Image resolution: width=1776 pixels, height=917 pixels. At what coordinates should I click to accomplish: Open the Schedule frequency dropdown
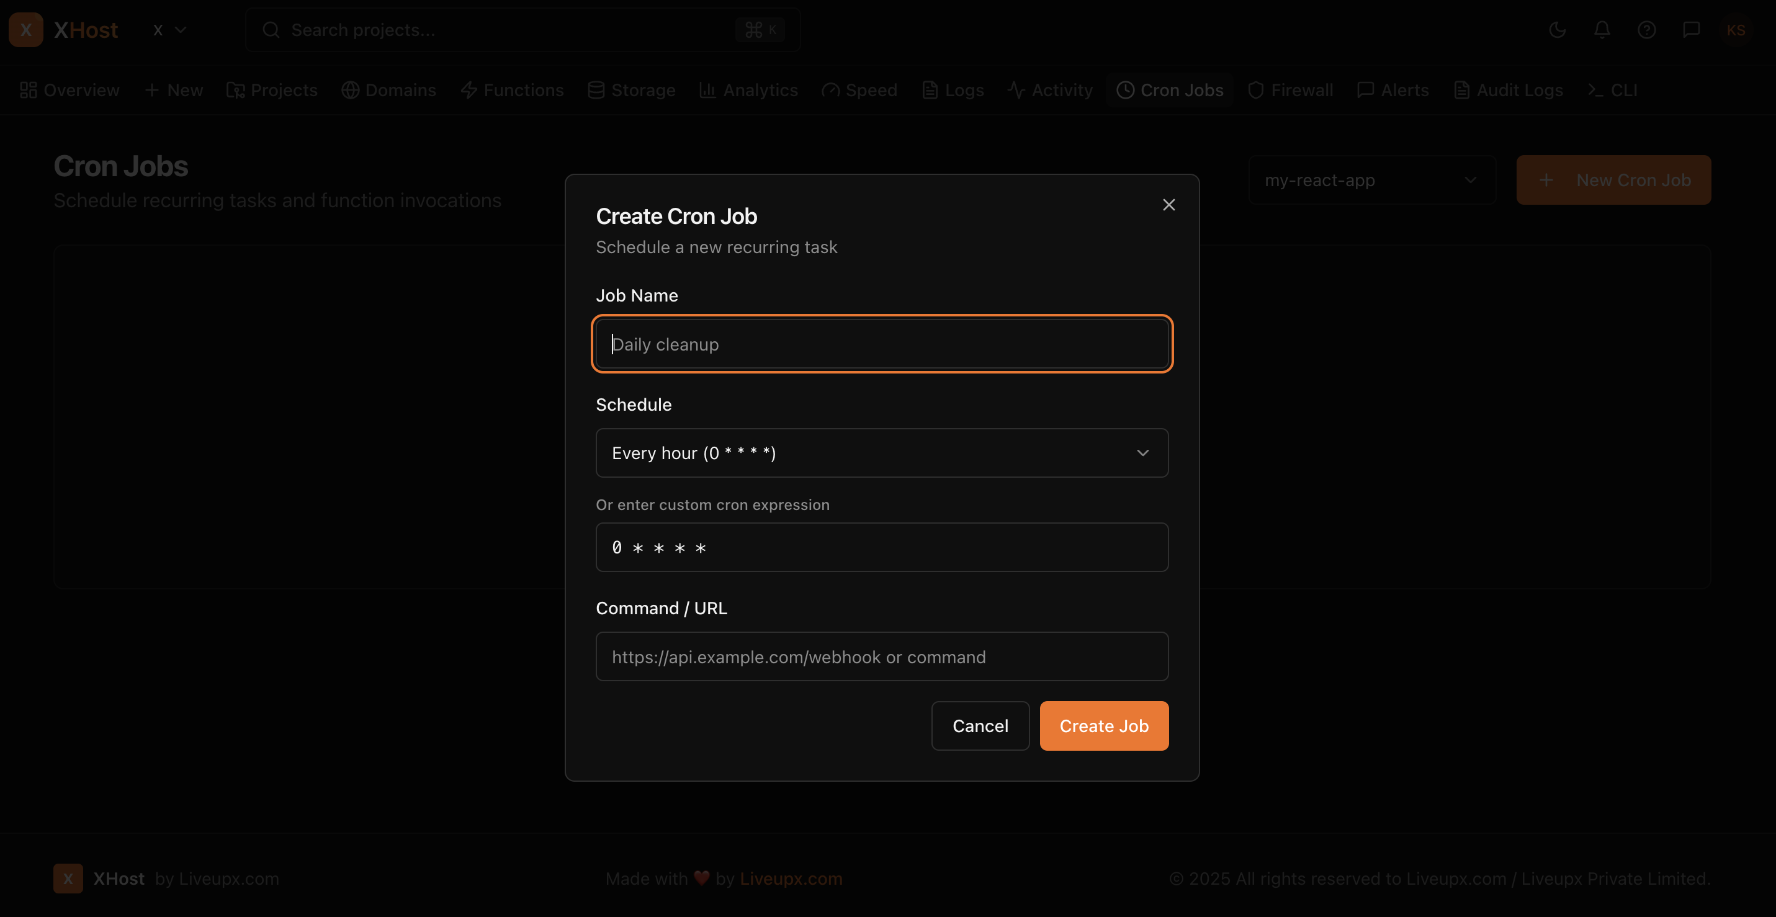(x=882, y=453)
